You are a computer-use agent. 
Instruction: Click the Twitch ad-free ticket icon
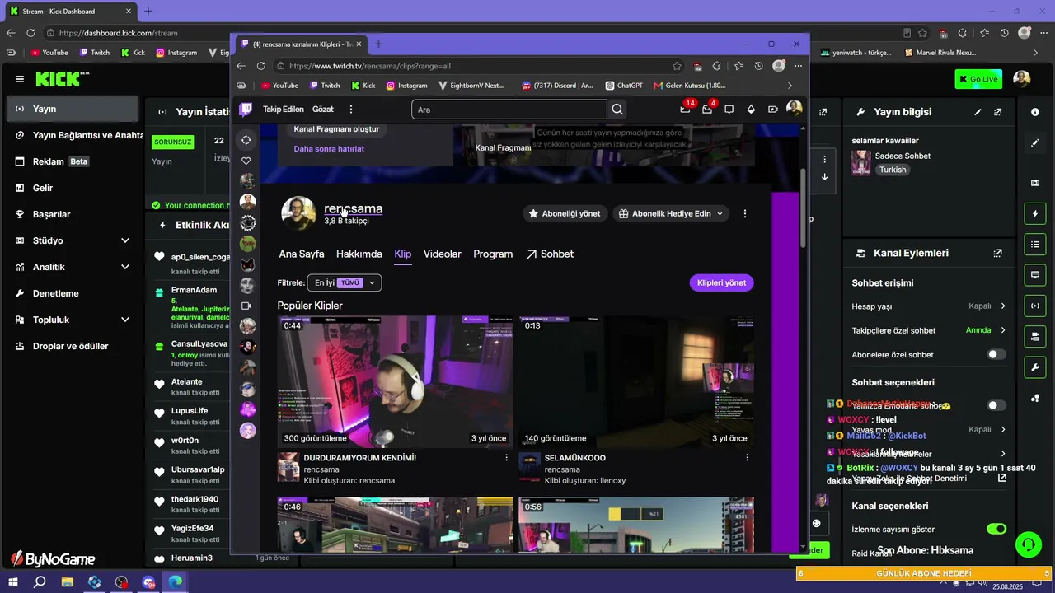772,110
